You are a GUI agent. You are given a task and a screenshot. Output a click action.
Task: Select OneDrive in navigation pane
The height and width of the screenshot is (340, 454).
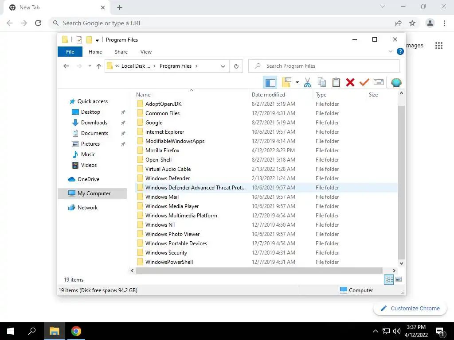click(88, 179)
